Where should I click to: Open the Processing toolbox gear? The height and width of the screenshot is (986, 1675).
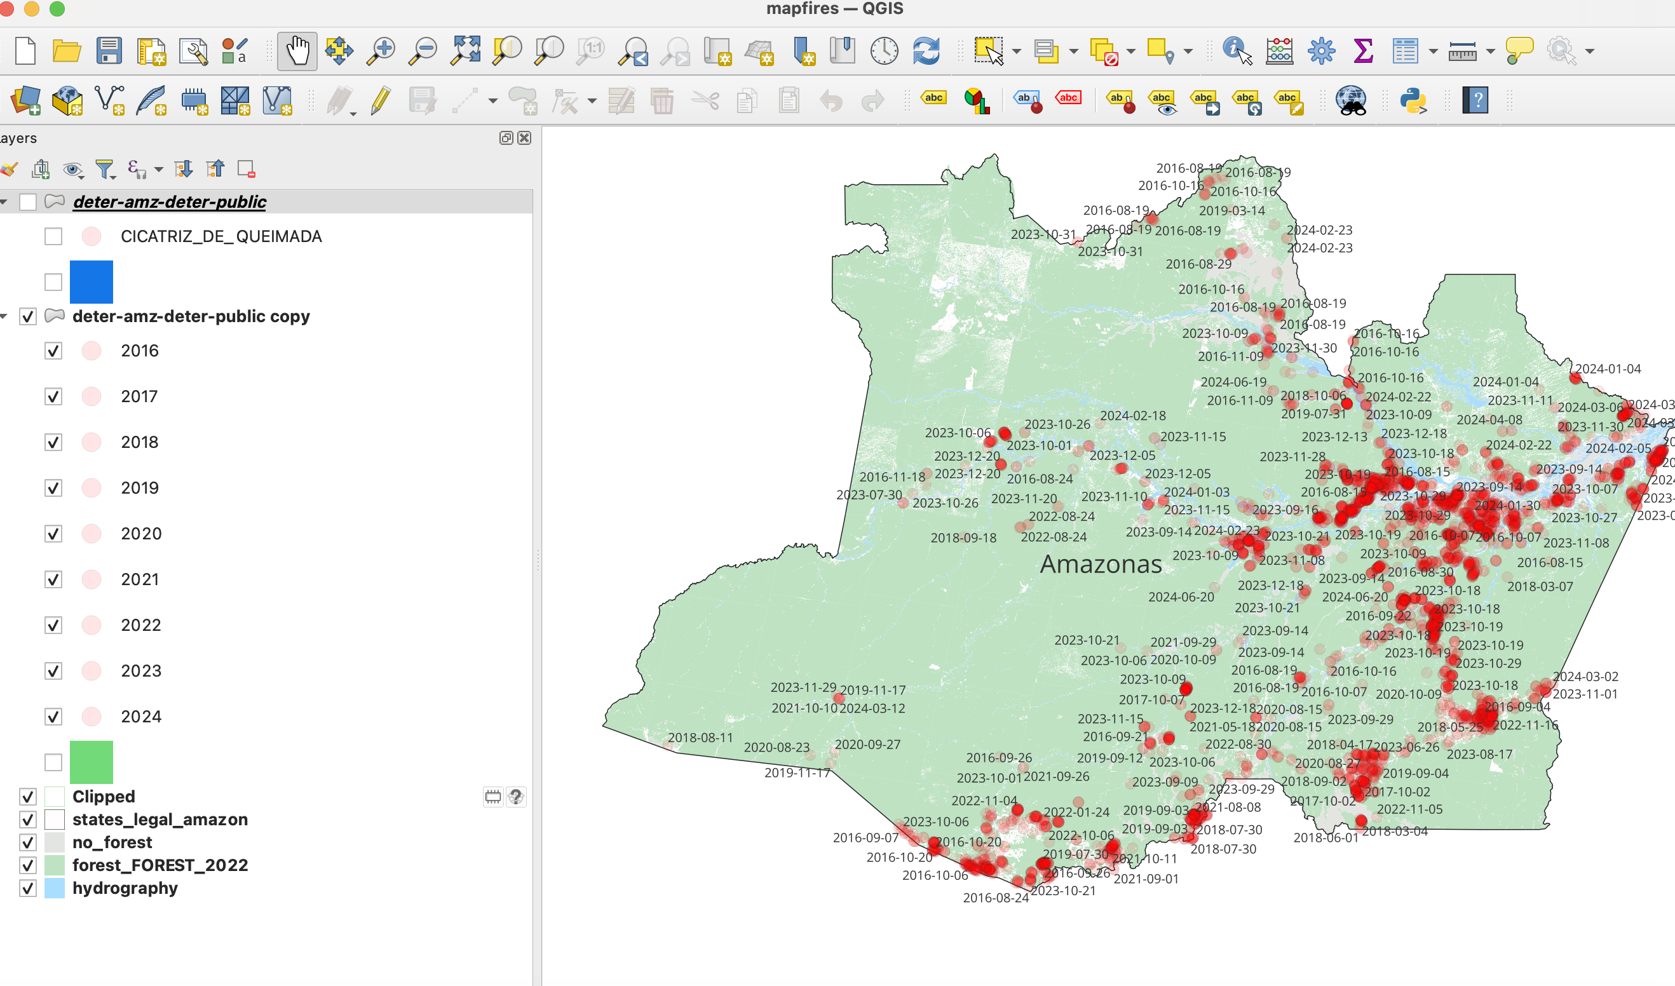[1322, 51]
